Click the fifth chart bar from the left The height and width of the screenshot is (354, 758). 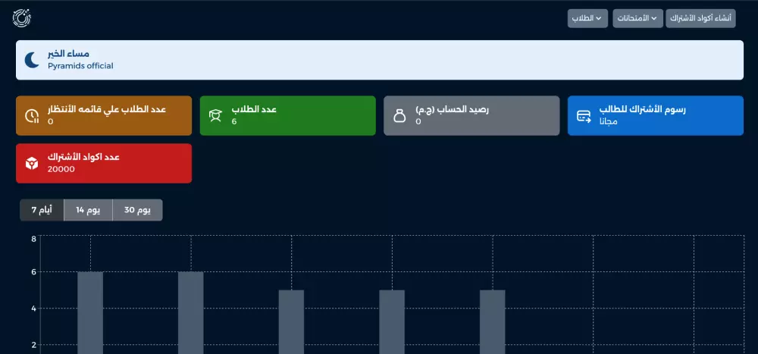pyautogui.click(x=493, y=321)
